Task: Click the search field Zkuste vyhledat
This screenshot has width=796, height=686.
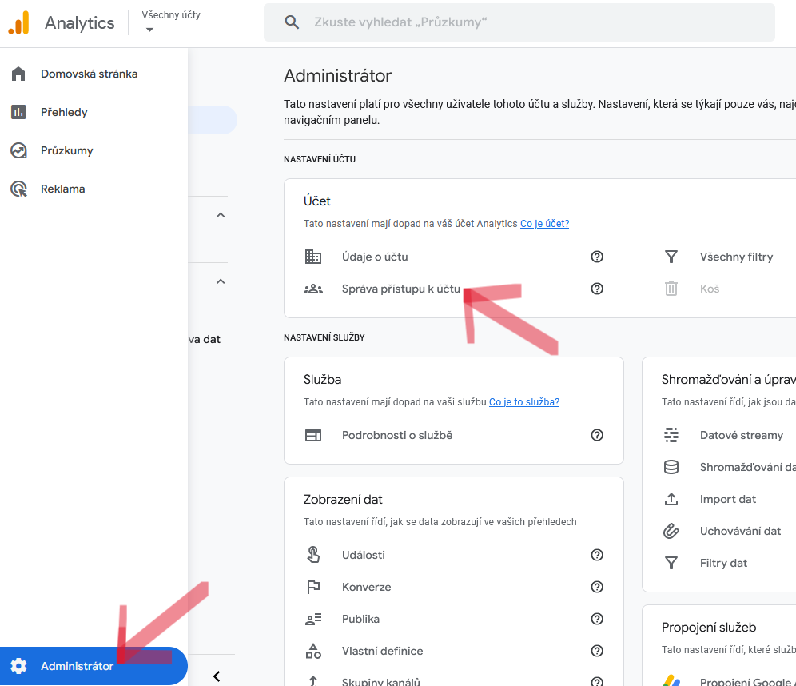Action: (519, 22)
